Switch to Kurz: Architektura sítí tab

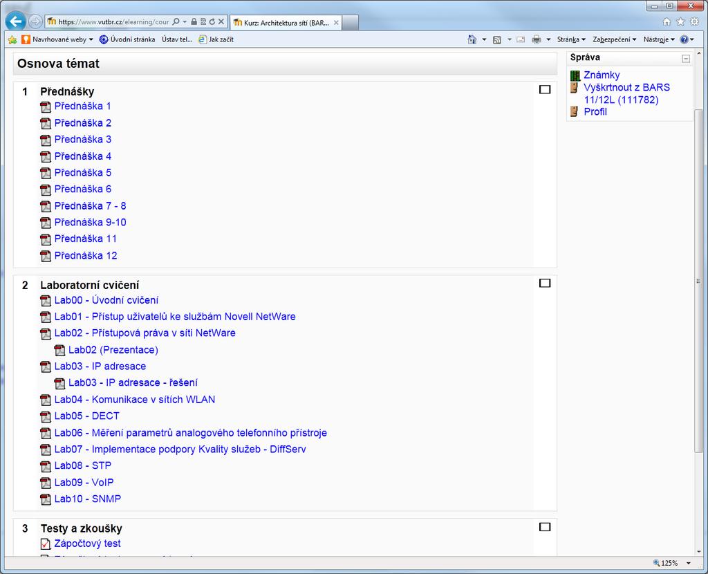(284, 23)
